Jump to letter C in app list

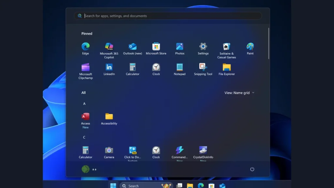[x=84, y=137]
